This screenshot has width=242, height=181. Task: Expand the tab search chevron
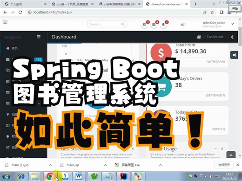click(214, 4)
